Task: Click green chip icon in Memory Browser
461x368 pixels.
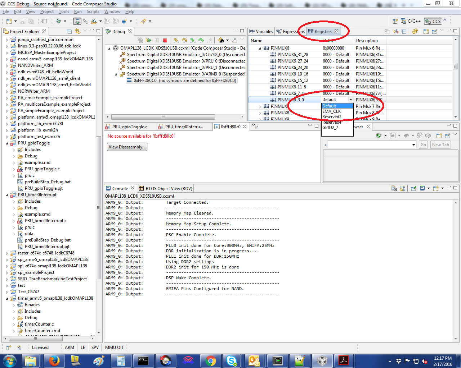Action: pos(379,135)
